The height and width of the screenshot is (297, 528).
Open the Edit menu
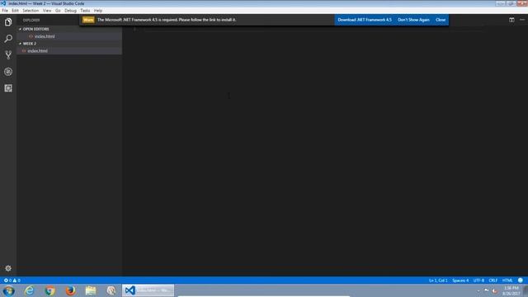point(15,11)
